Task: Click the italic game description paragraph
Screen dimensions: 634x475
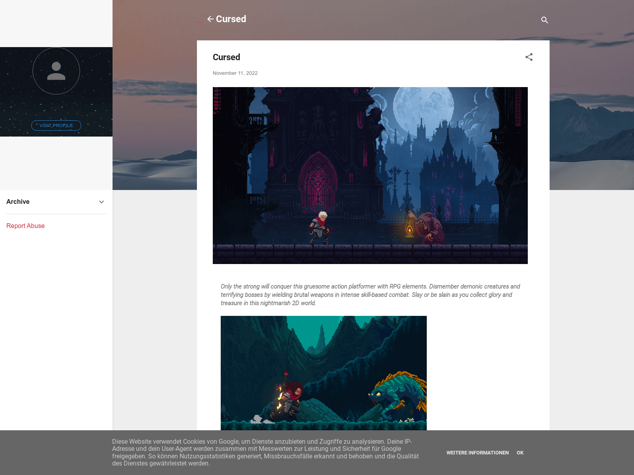Action: 370,294
